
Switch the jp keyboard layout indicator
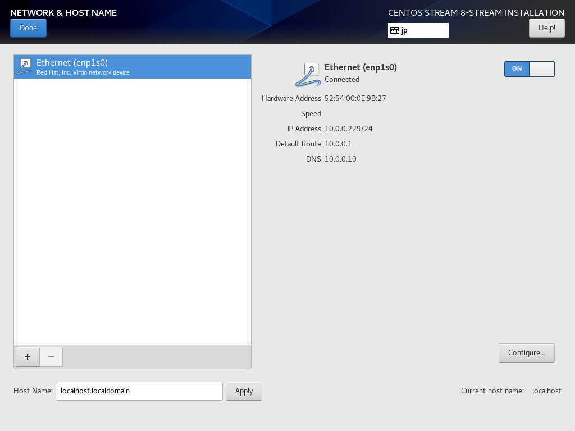(x=418, y=30)
